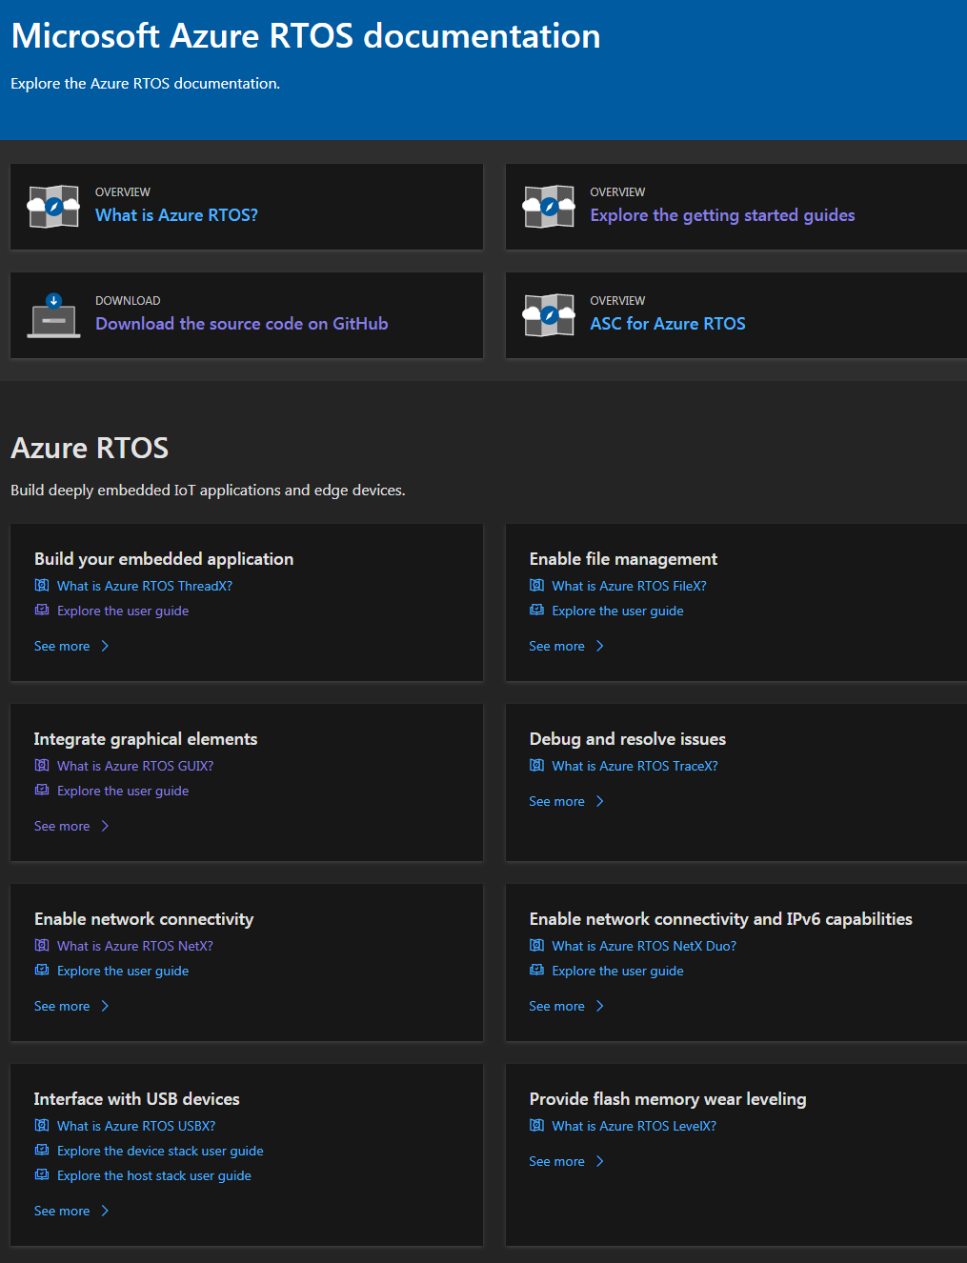Open What is Azure RTOS NetX? link
Screen dimensions: 967x1263
click(135, 946)
